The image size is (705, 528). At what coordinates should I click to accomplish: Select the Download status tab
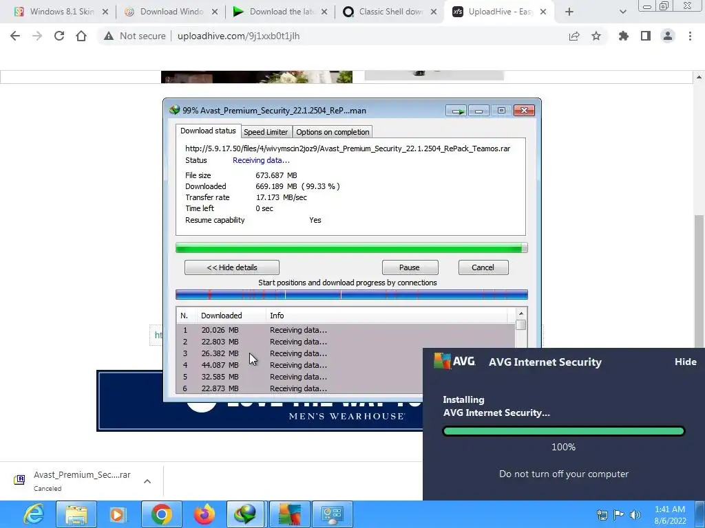coord(208,131)
